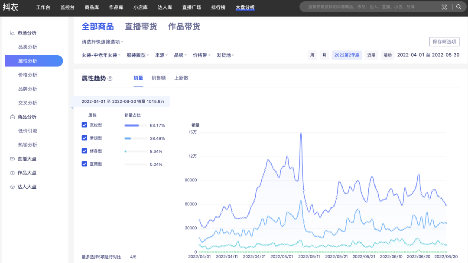Click the 市场分析 chart icon
This screenshot has height=263, width=468.
coord(13,33)
